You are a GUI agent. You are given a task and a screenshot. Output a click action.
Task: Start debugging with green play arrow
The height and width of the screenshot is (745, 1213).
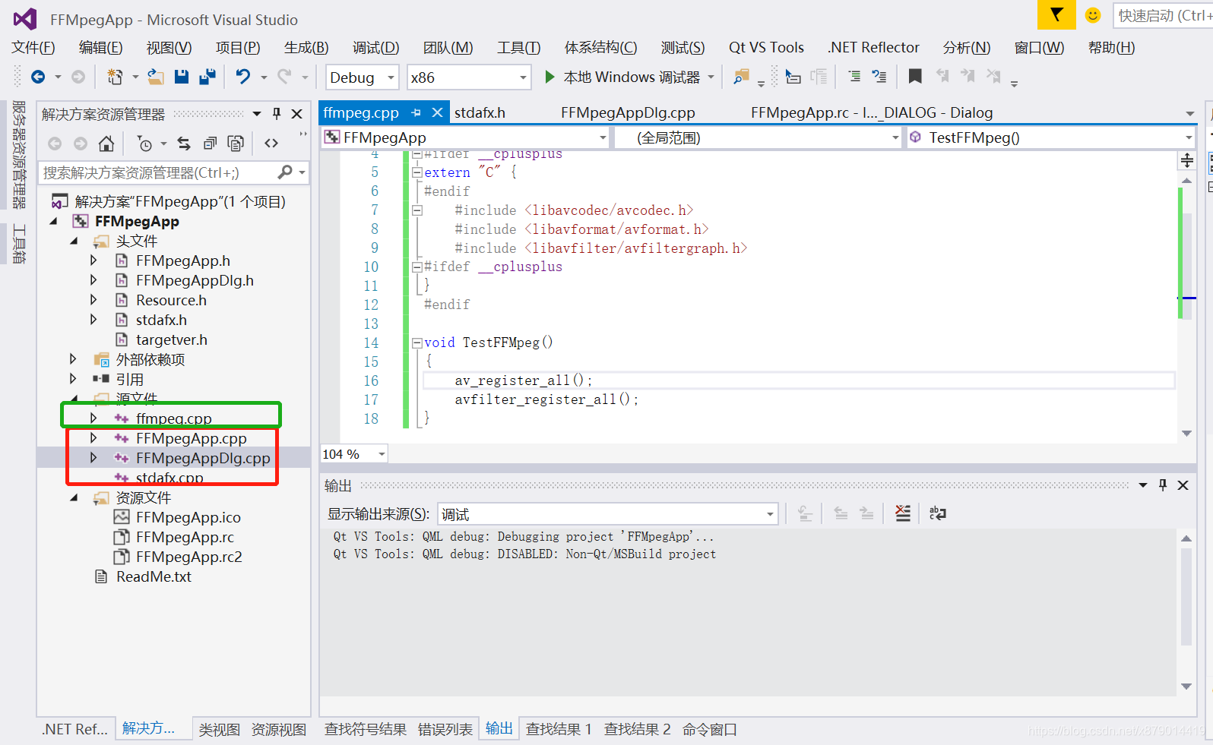click(x=549, y=77)
